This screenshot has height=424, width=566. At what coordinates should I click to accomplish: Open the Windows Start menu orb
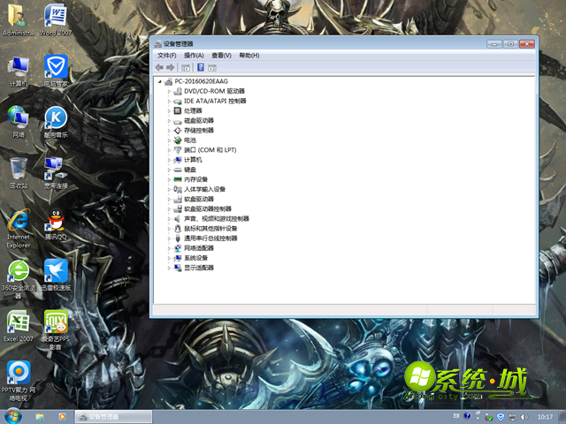tap(13, 416)
